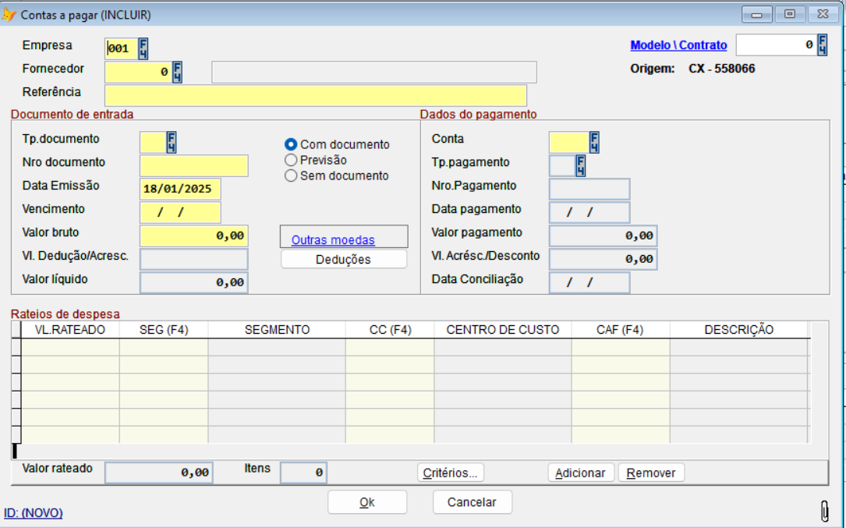Click the ID: (NOVO) link

coord(34,512)
